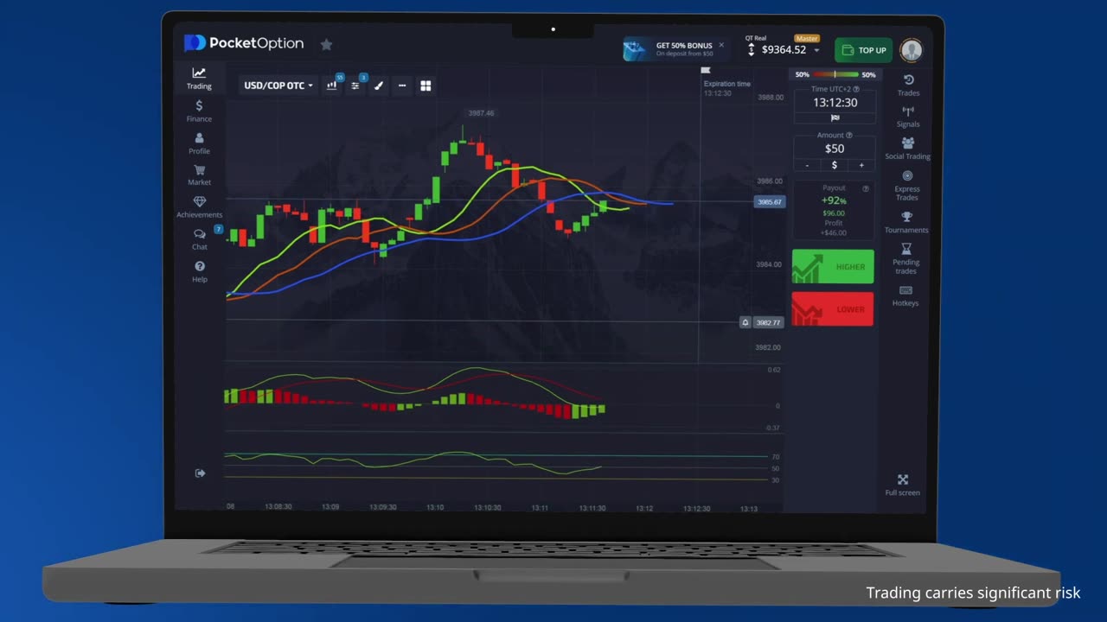Open the Hotkeys panel
Screen dimensions: 1107x622
[x=905, y=295]
